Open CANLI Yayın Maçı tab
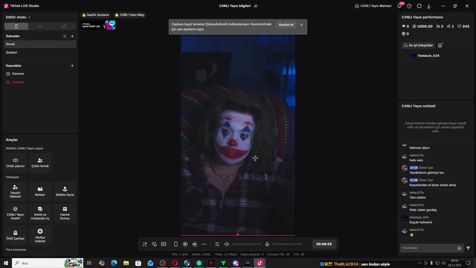The image size is (476, 268). coord(129,15)
